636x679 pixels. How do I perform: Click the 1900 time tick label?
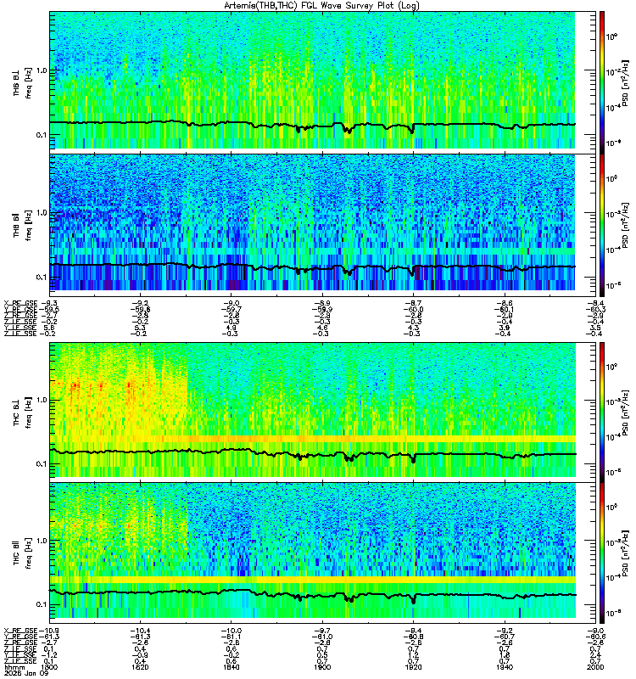coord(322,667)
